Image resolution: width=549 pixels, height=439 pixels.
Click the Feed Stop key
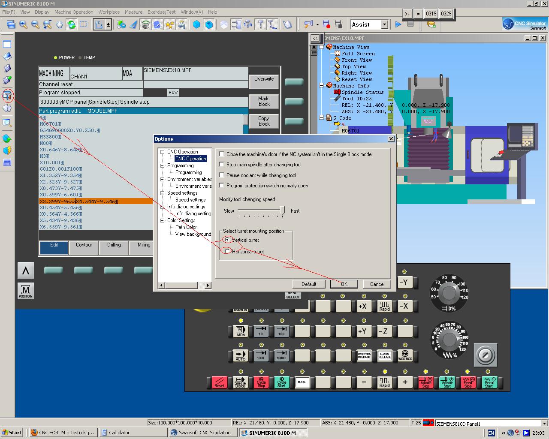click(468, 382)
